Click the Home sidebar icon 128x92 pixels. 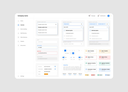click(18, 21)
